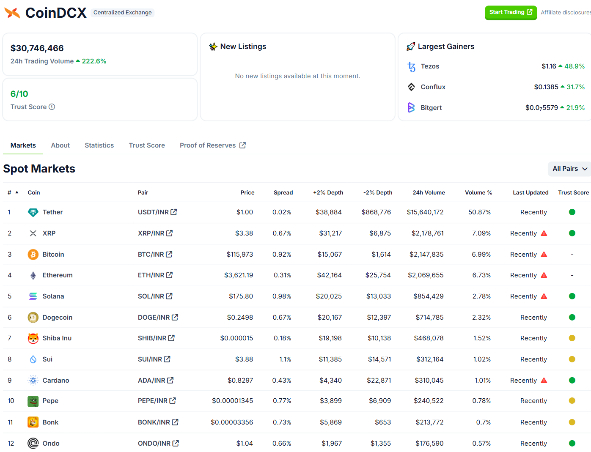Click the Conflux coin icon
The height and width of the screenshot is (452, 591).
click(x=411, y=87)
